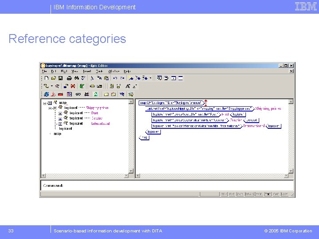Click the New document icon in Epic Editor
This screenshot has width=319, height=239.
pyautogui.click(x=47, y=78)
